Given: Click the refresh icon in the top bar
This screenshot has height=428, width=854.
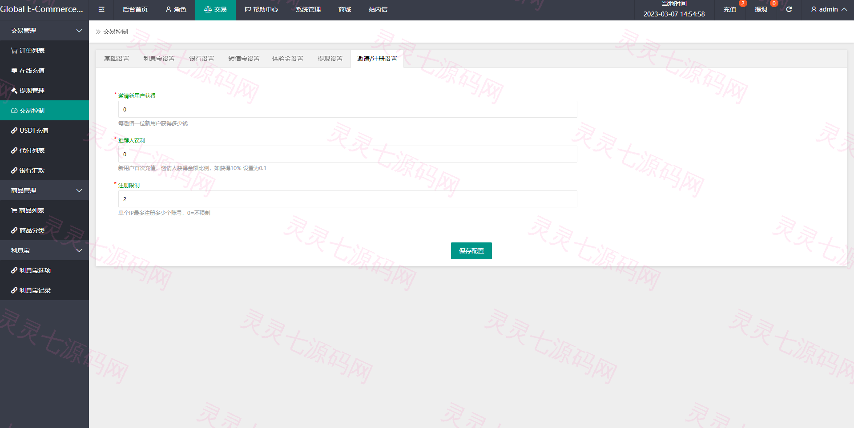Looking at the screenshot, I should [789, 9].
